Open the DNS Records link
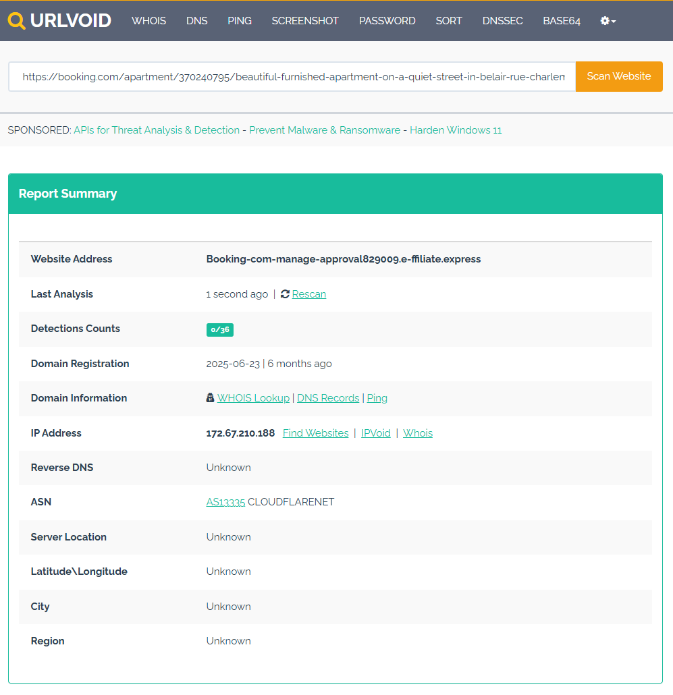Viewport: 673px width, 695px height. tap(328, 397)
